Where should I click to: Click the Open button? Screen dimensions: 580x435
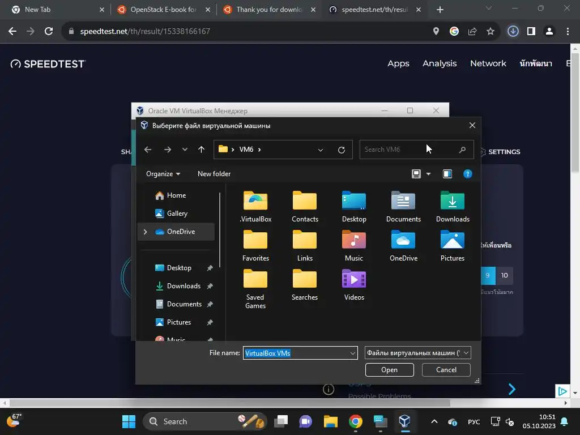pyautogui.click(x=390, y=370)
